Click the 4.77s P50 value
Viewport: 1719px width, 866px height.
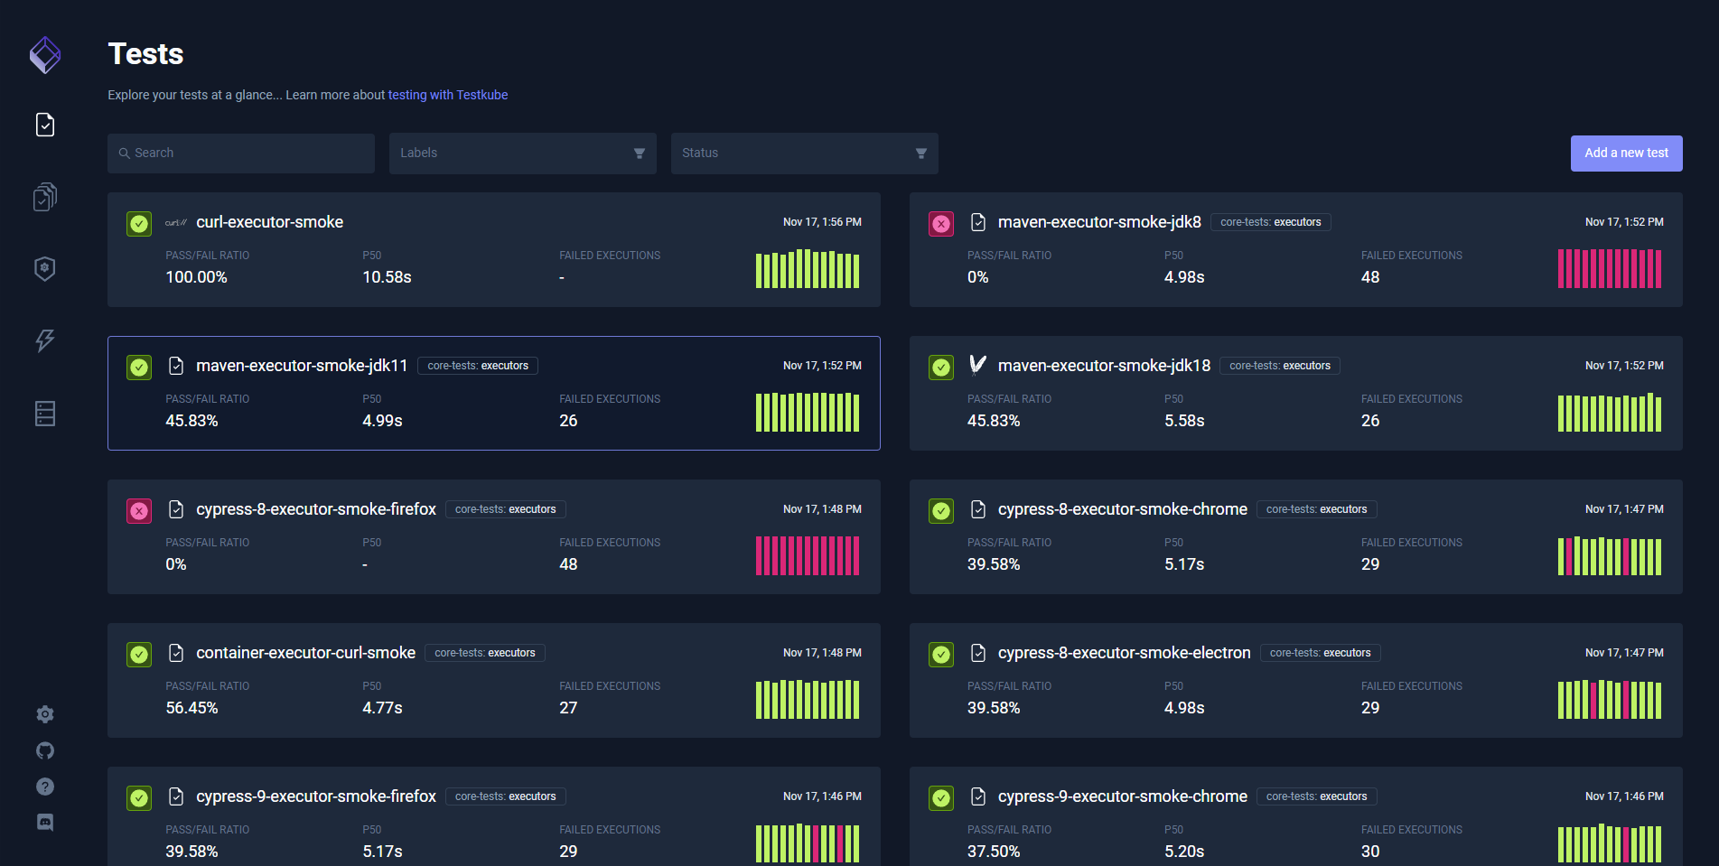(x=383, y=708)
